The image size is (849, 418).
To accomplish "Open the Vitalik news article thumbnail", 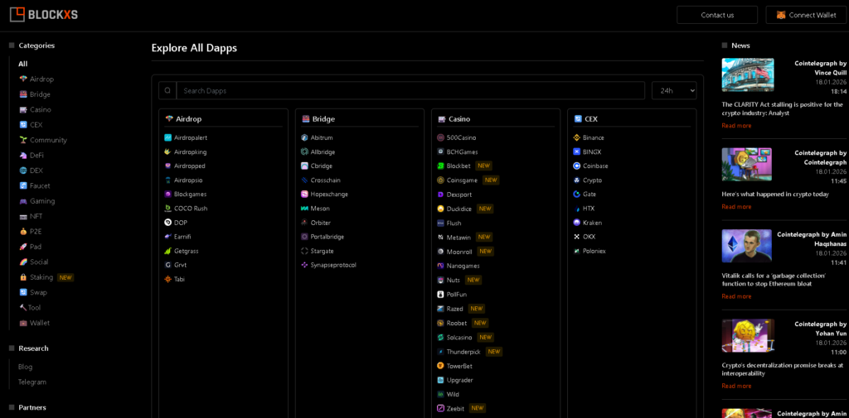I will (x=746, y=246).
